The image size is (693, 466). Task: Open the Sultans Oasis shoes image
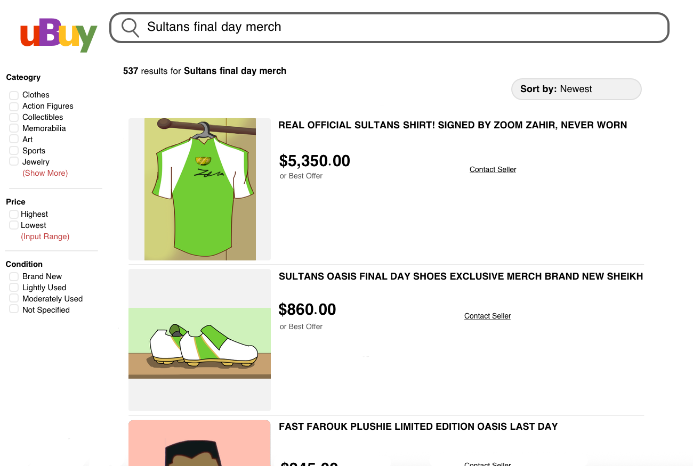pyautogui.click(x=200, y=340)
